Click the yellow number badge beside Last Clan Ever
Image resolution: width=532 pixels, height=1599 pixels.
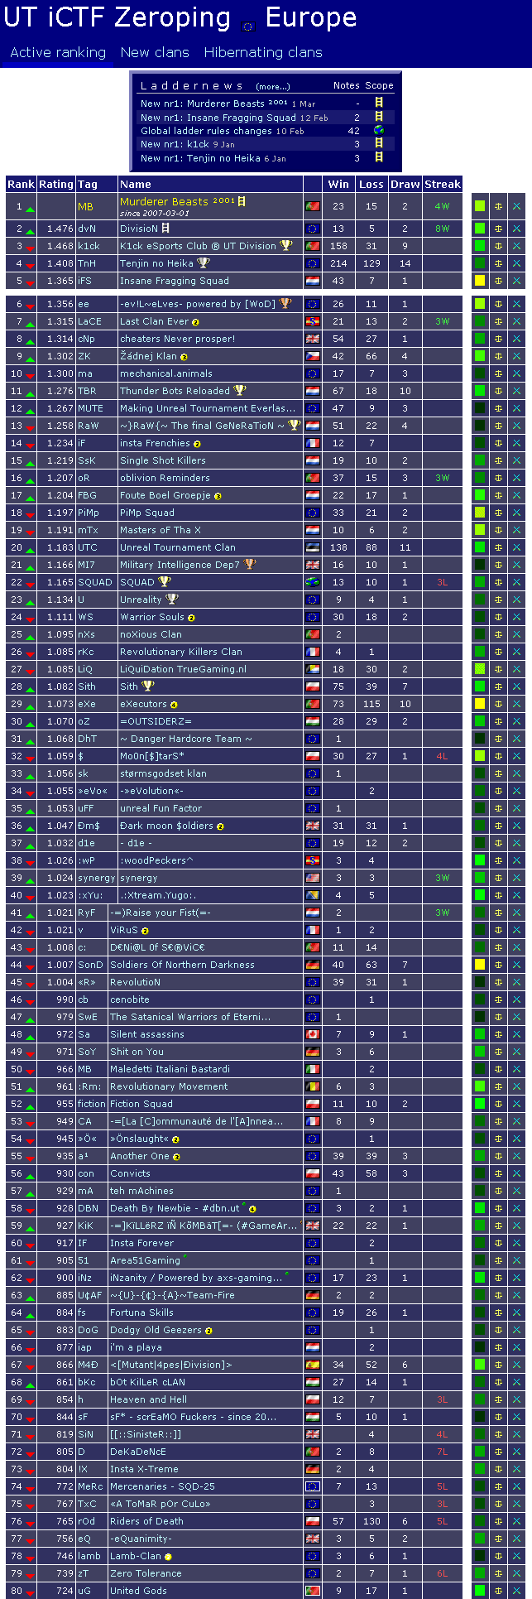[196, 322]
